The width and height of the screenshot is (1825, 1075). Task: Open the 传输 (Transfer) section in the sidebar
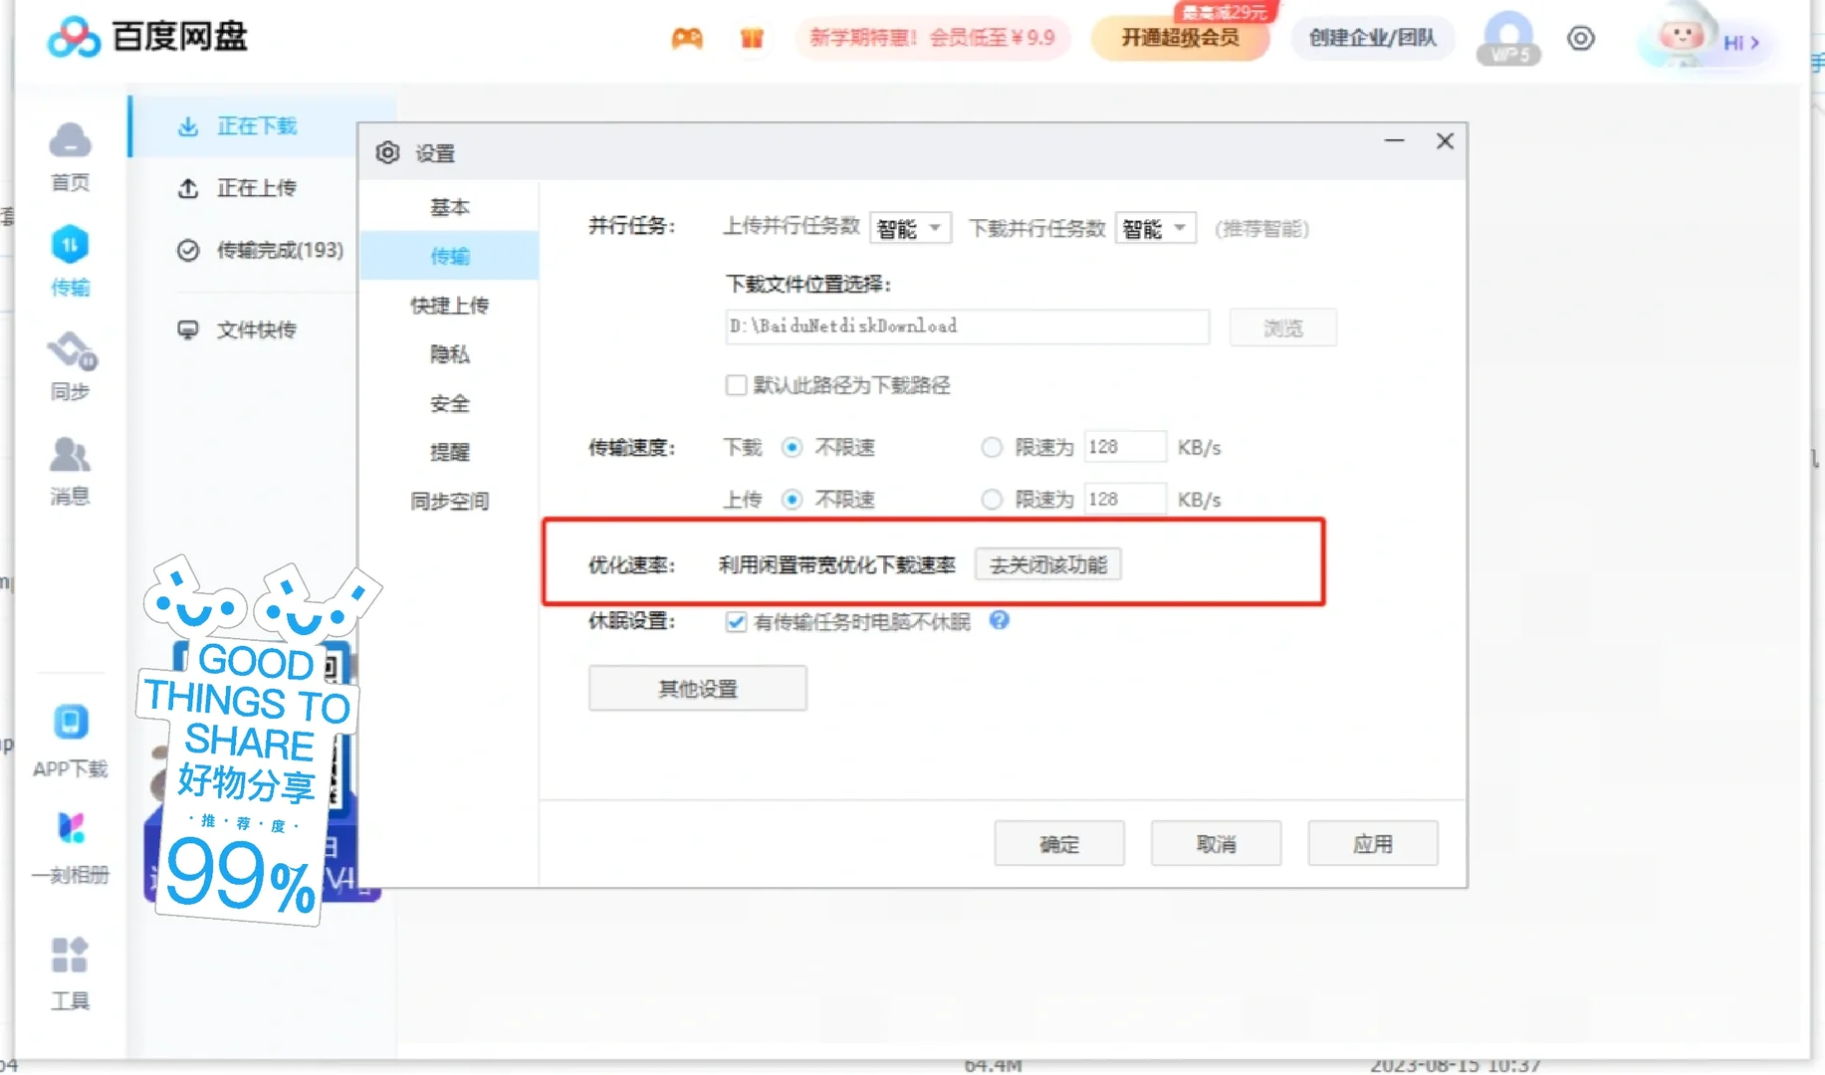(x=70, y=261)
